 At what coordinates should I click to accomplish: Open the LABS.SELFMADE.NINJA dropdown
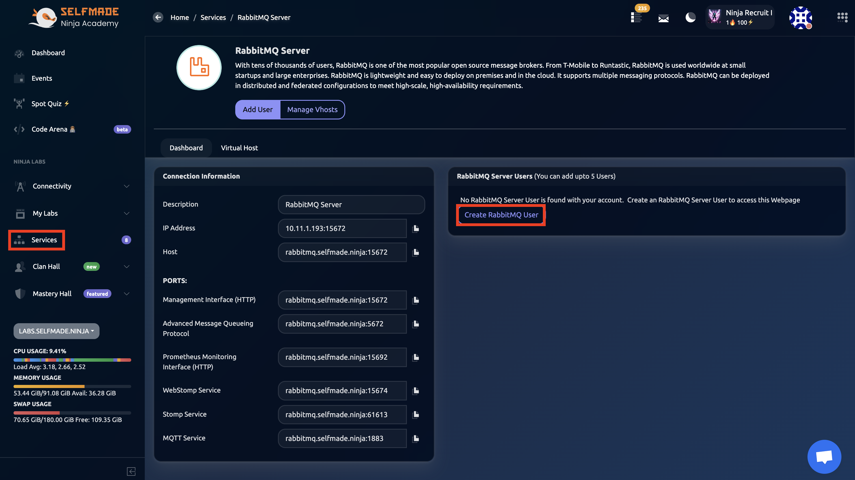coord(57,331)
